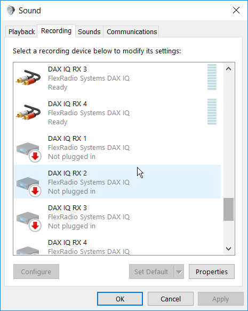Open the Sounds tab

[89, 31]
